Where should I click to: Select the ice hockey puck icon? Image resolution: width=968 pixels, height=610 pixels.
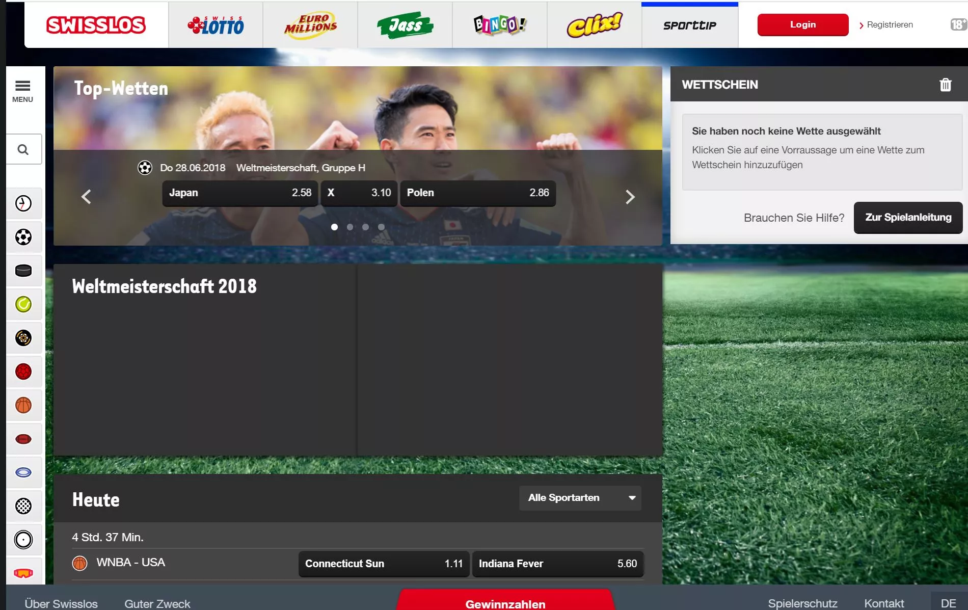23,271
